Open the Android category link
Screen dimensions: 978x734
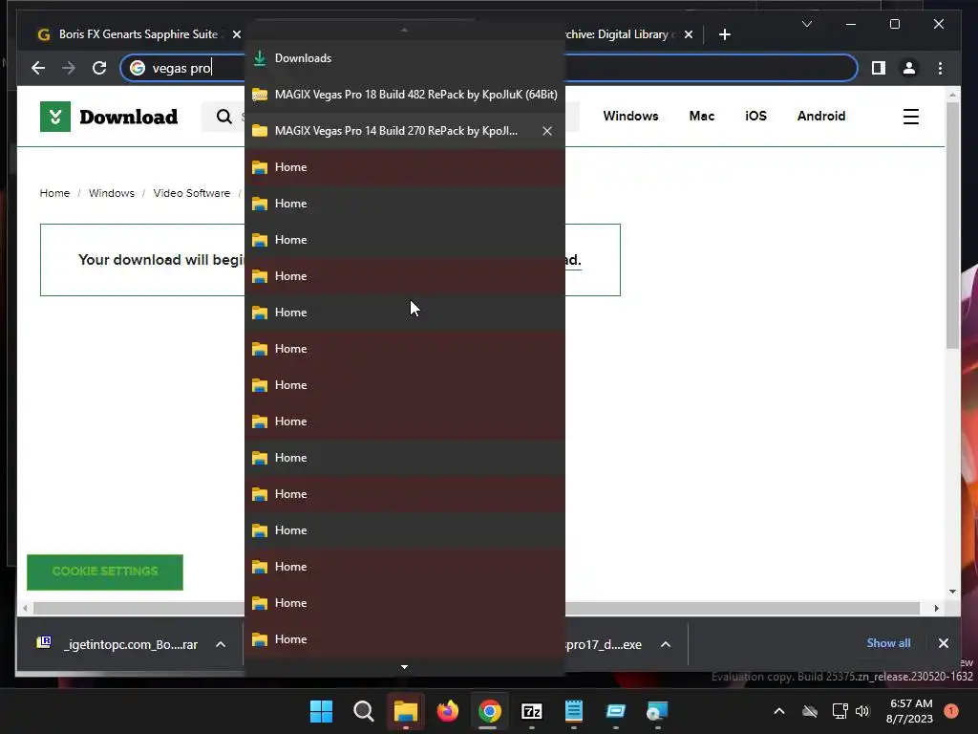coord(820,116)
